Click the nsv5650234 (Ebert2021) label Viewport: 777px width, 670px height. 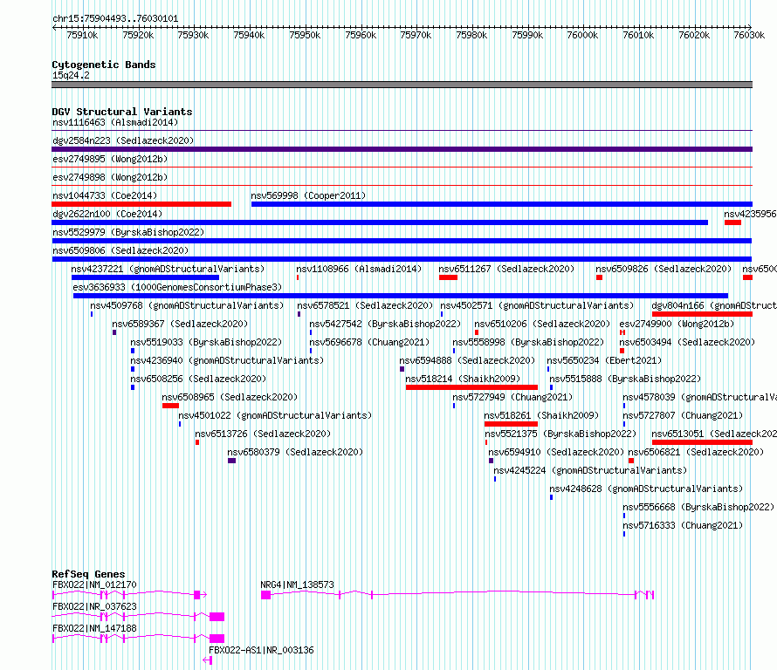604,360
